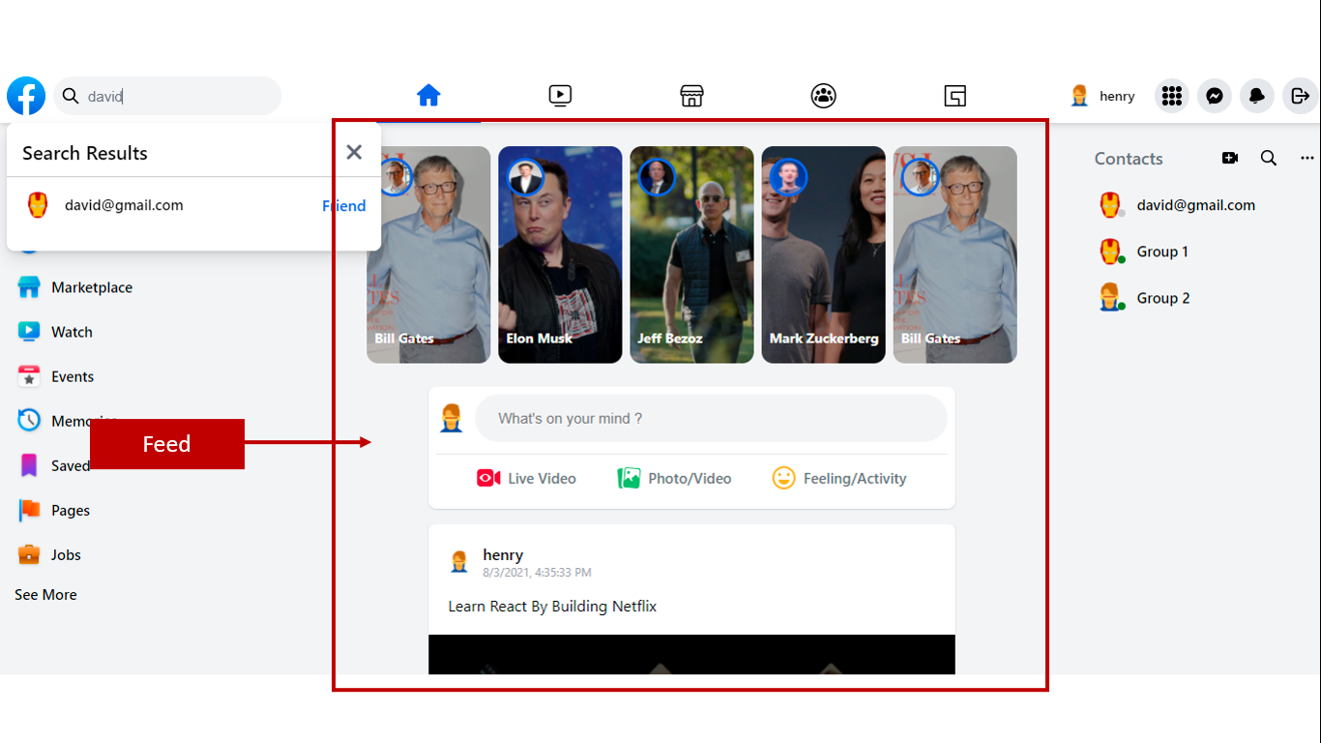Click the Saved bookmark icon
The image size is (1321, 743).
point(29,465)
